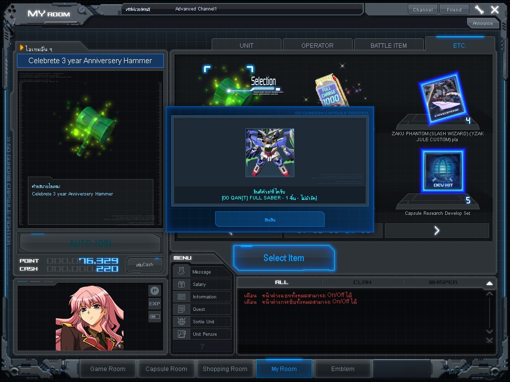The image size is (510, 382).
Task: Click chat scroll down arrow
Action: pyautogui.click(x=489, y=331)
